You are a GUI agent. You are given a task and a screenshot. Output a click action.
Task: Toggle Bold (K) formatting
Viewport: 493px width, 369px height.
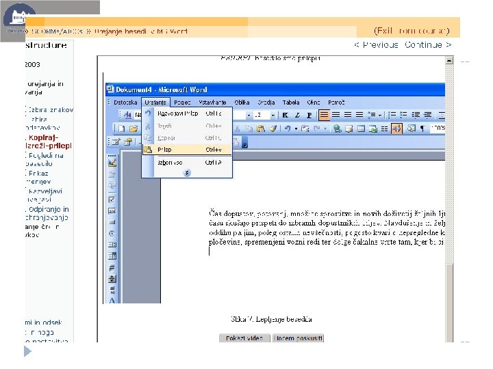(x=285, y=115)
